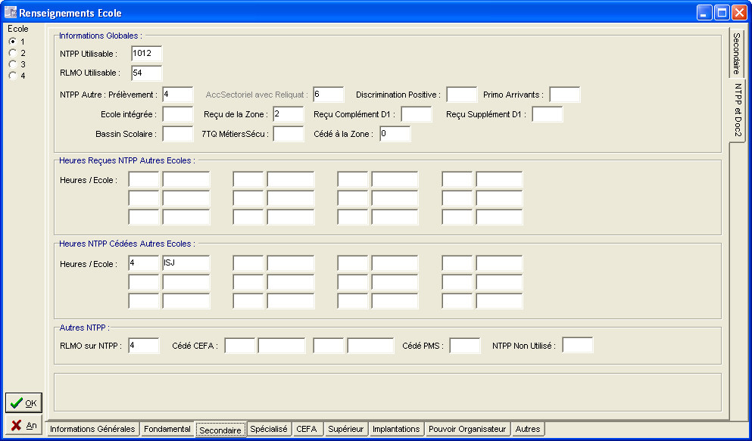
Task: Select the vertical Secondaire side tab
Action: point(737,54)
